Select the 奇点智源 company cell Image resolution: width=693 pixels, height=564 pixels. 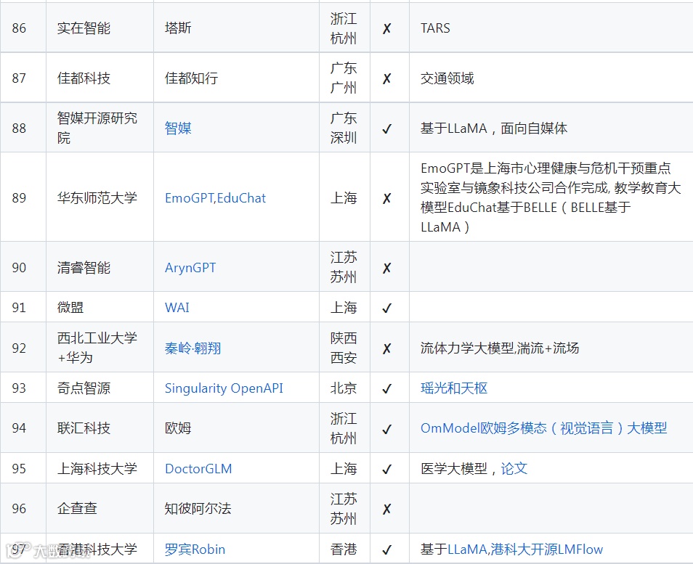tap(100, 388)
